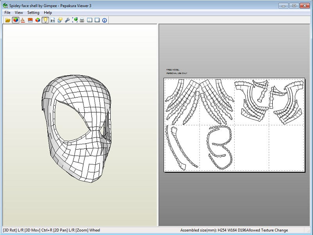
Task: Click the unfolded pattern sheet in 2D view
Action: (234, 125)
